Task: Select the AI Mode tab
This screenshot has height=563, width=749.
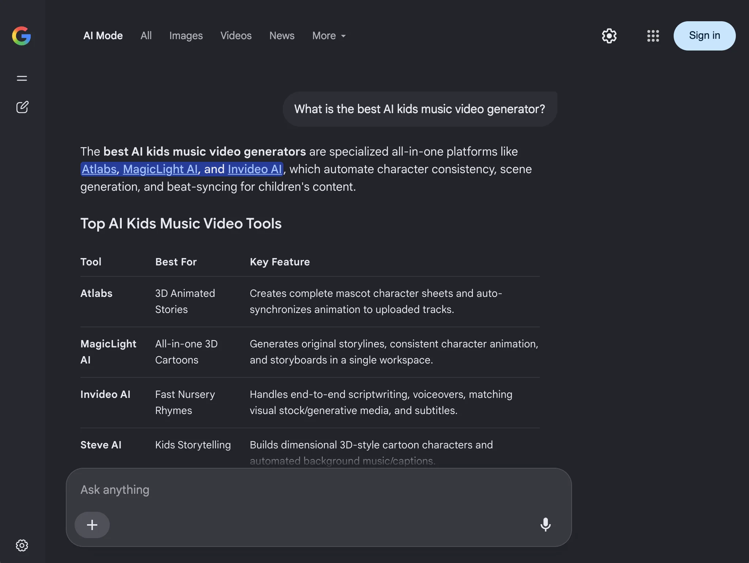Action: point(103,36)
